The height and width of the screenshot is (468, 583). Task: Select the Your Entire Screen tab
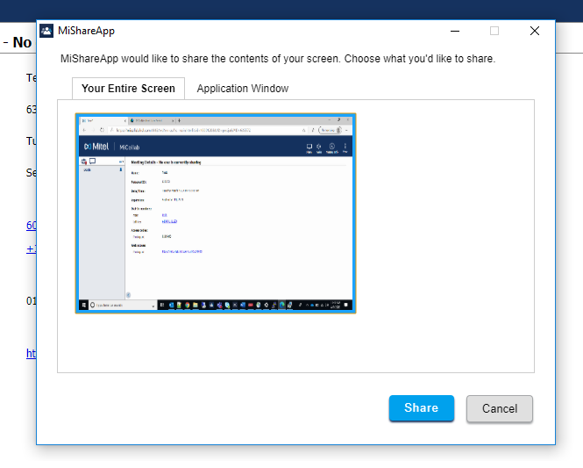[129, 89]
